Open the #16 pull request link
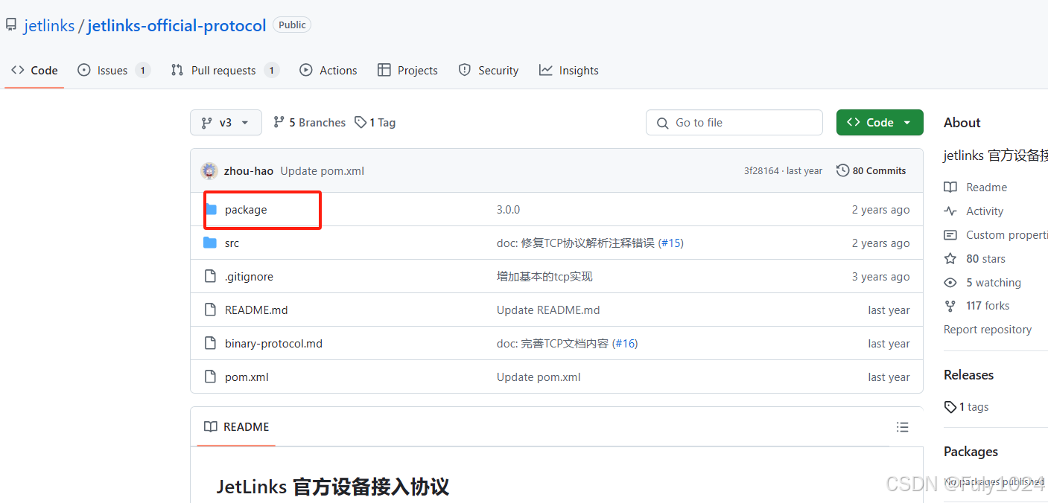 pos(625,344)
